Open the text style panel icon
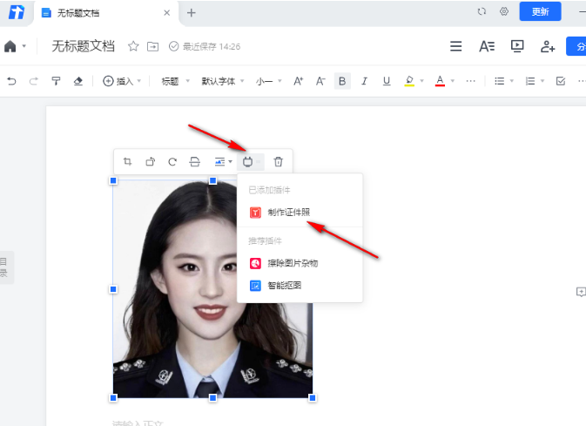586x426 pixels. click(x=487, y=46)
